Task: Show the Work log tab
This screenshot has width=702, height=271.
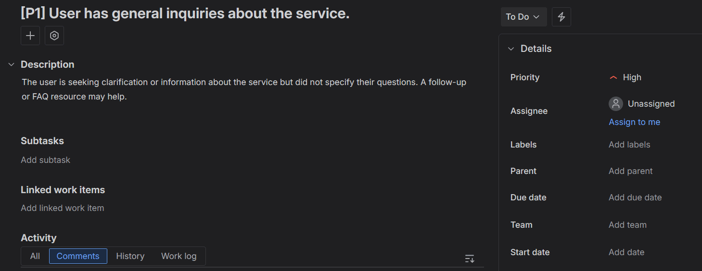Action: [x=179, y=256]
